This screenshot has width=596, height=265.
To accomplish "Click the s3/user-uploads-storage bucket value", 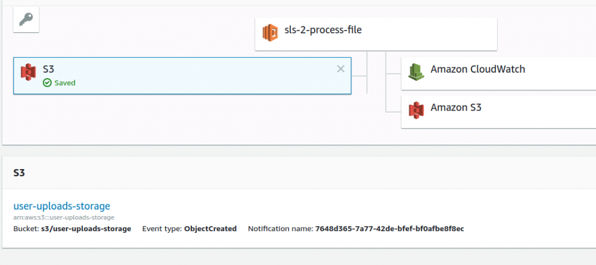I will click(86, 229).
